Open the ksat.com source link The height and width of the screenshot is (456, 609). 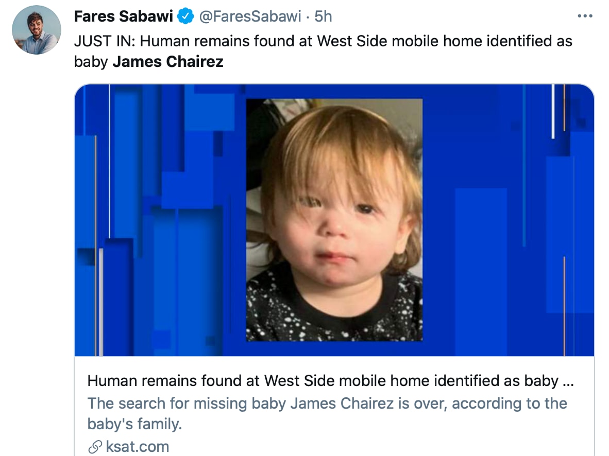137,447
